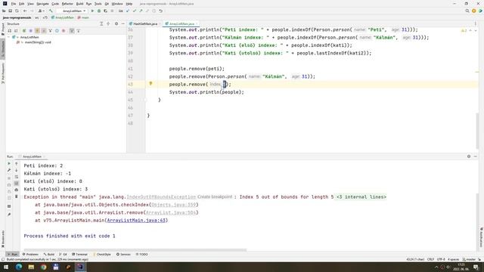484x272 pixels.
Task: Open the Structure panel settings gear
Action: tap(116, 23)
